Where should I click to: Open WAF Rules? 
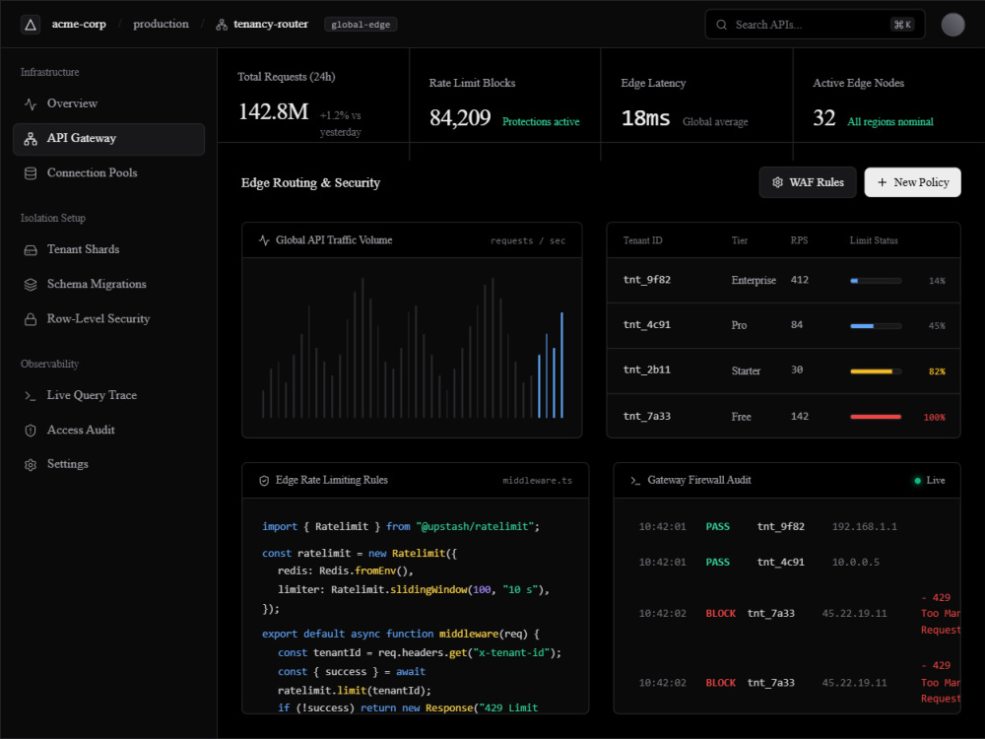pyautogui.click(x=808, y=182)
